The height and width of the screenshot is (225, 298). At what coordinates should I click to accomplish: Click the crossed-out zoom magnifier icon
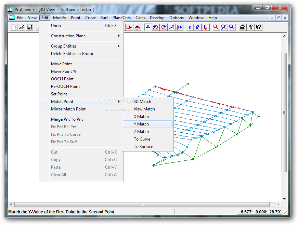(x=224, y=27)
